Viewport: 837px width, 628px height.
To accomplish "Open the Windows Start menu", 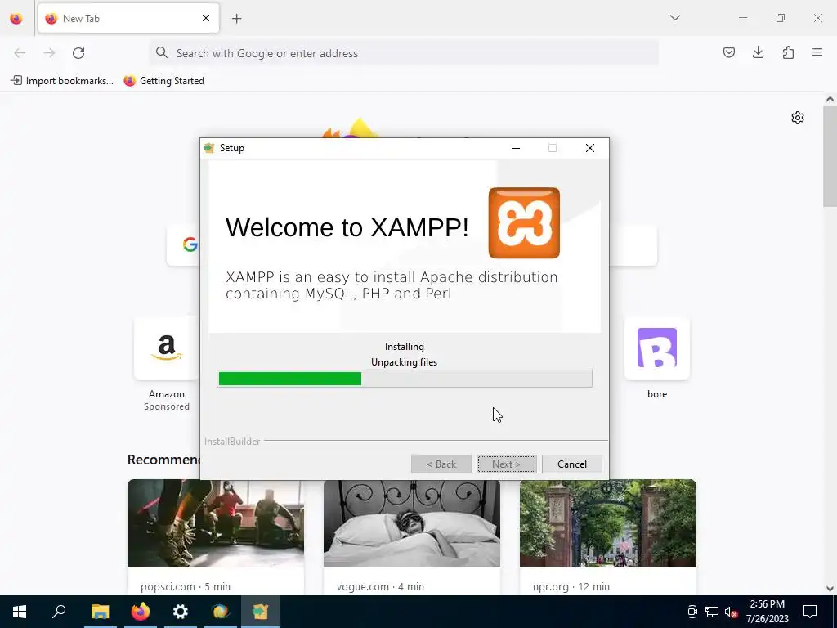I will (20, 612).
